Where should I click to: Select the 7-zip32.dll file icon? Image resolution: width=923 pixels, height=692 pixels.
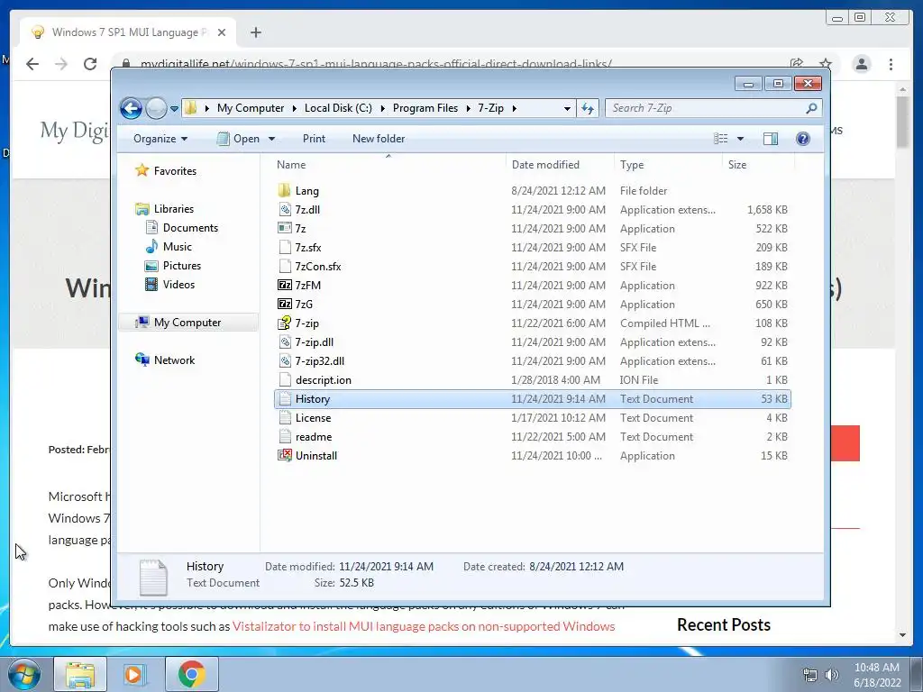tap(284, 360)
